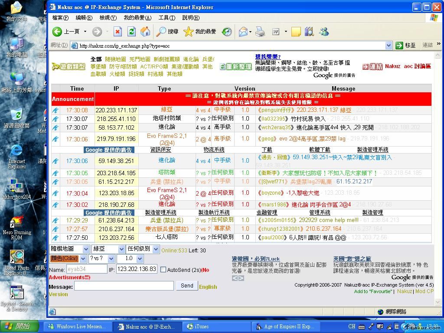Open the 說明(H) menu
The width and height of the screenshot is (444, 333).
pos(191,18)
